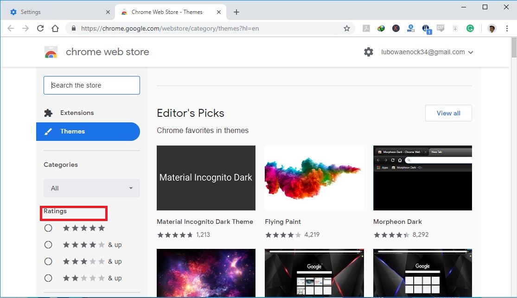Select the 5-star rating filter
Screen dimensions: 517x298
pos(48,228)
